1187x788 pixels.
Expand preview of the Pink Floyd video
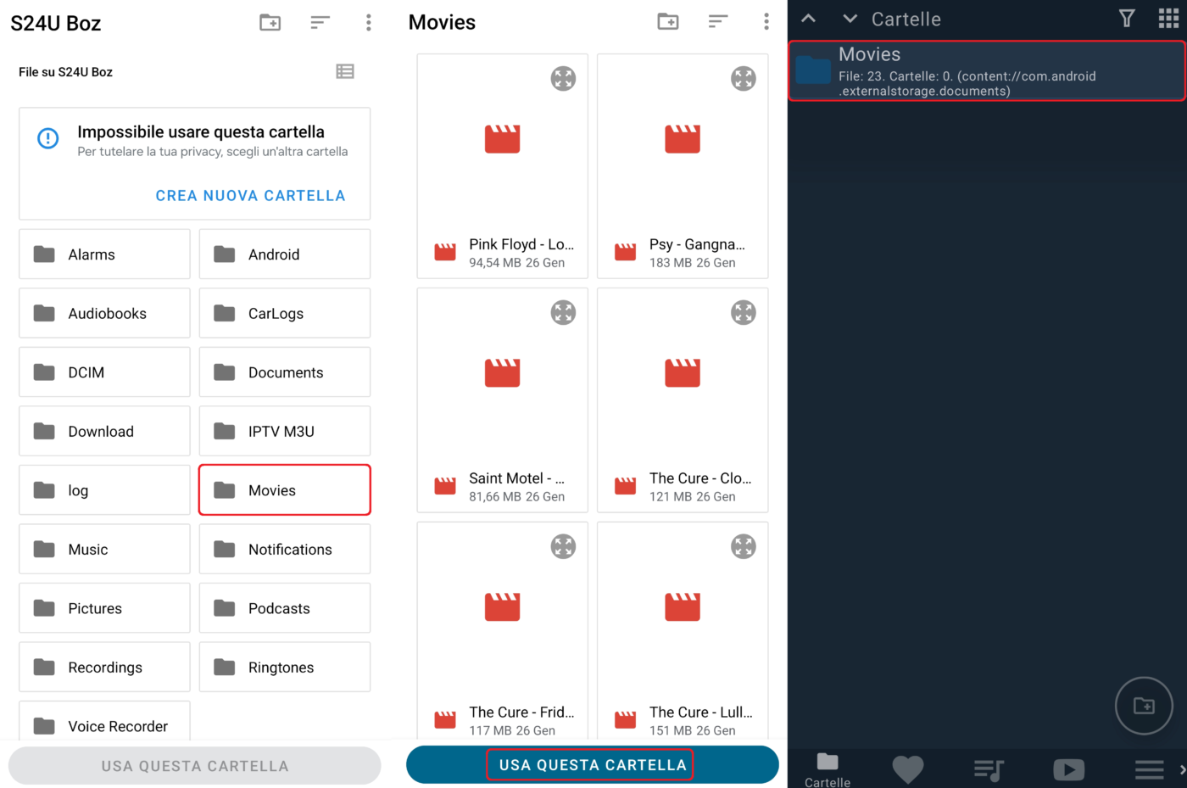563,79
